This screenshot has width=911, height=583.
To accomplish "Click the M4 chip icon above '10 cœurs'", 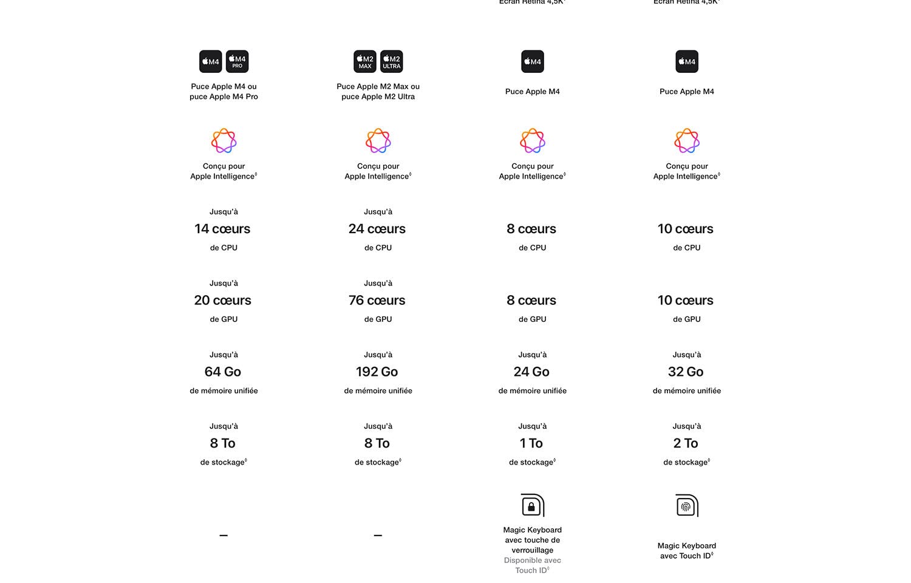I will coord(687,61).
